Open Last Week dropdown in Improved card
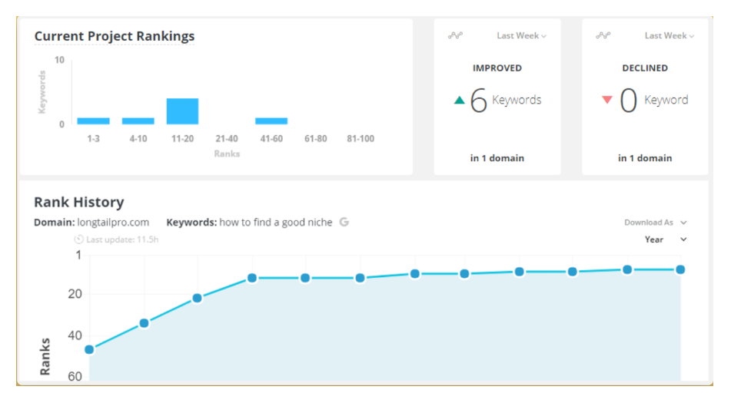The image size is (731, 393). coord(521,36)
